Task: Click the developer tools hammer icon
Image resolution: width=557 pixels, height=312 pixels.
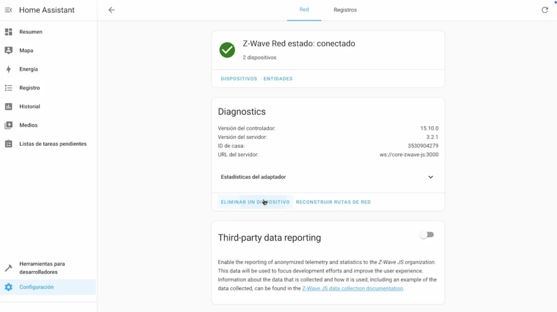Action: (x=9, y=267)
